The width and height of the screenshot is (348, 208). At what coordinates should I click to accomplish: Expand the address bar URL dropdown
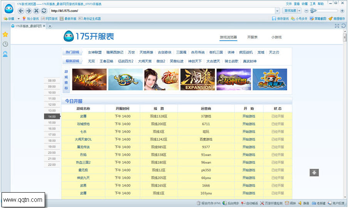(x=277, y=11)
